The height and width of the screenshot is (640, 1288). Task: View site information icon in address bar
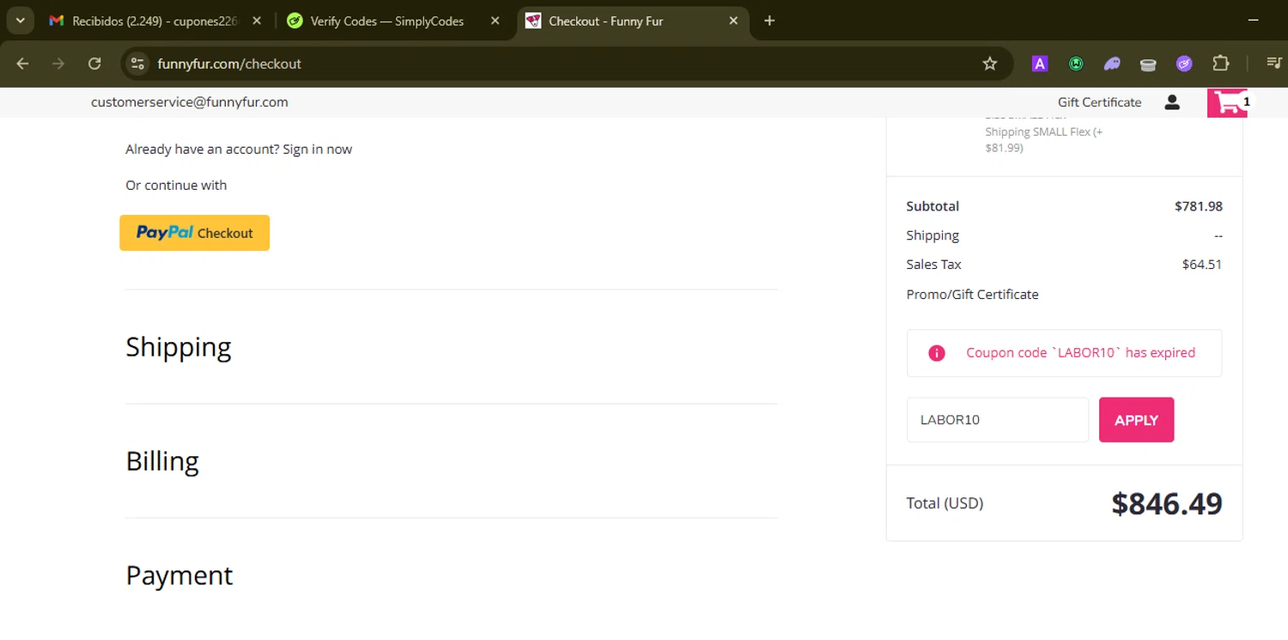click(137, 64)
